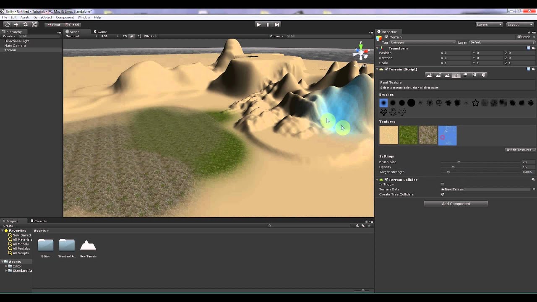
Task: Toggle scene audio speaker icon
Action: 139,36
